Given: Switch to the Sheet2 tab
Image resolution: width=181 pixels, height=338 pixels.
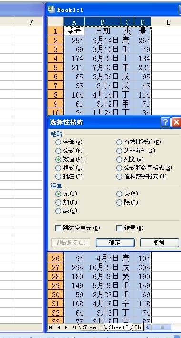Looking at the screenshot, I should [119, 327].
